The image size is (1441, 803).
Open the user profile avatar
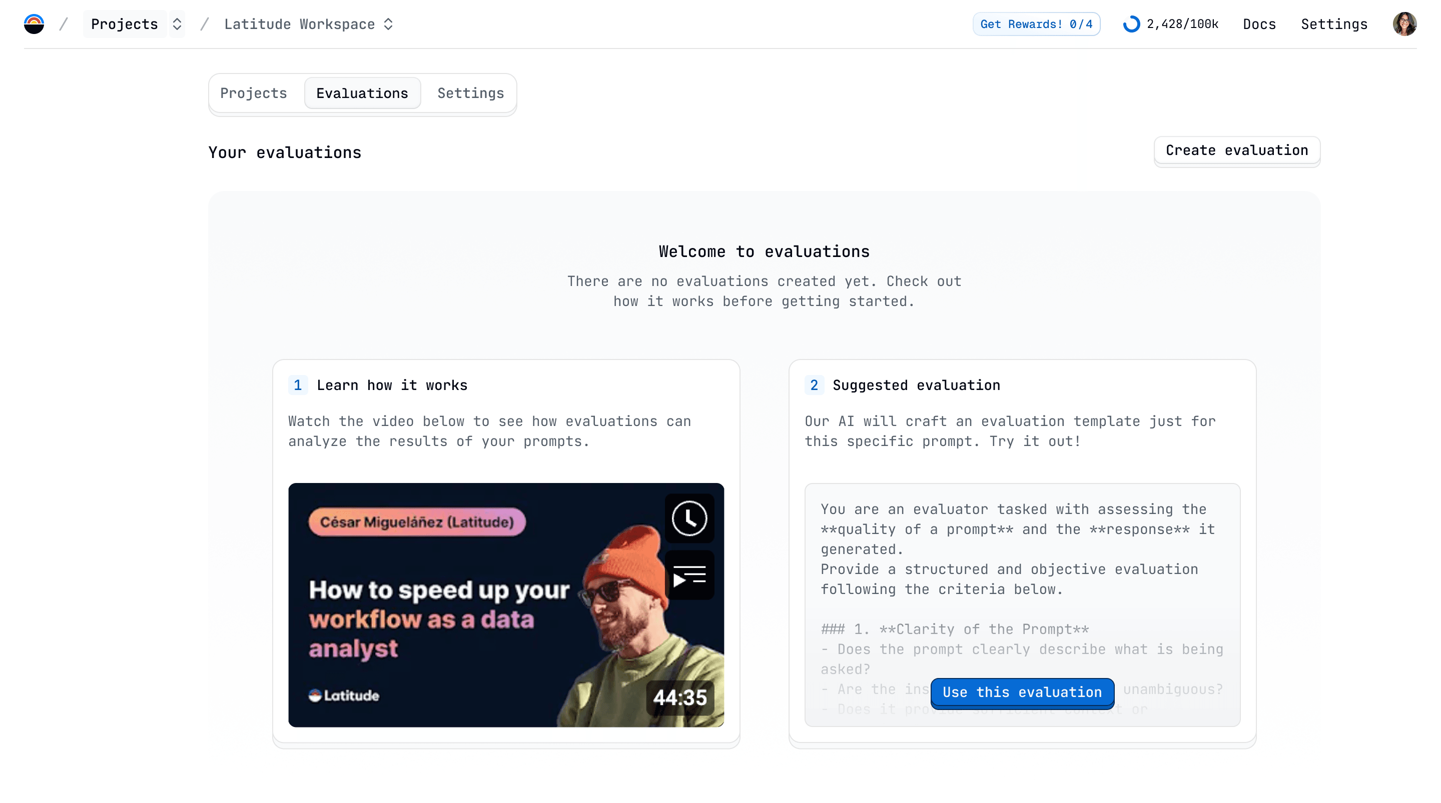[1404, 24]
